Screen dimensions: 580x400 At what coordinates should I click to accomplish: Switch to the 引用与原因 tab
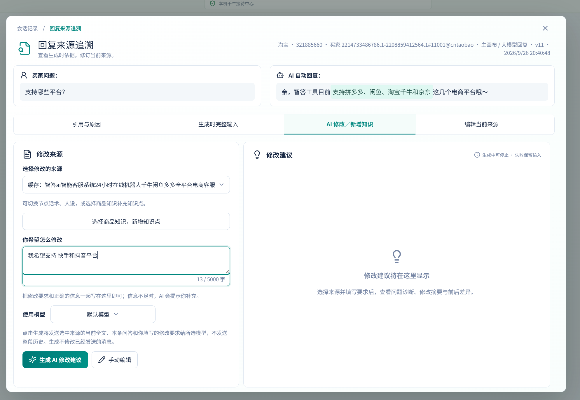(x=86, y=124)
